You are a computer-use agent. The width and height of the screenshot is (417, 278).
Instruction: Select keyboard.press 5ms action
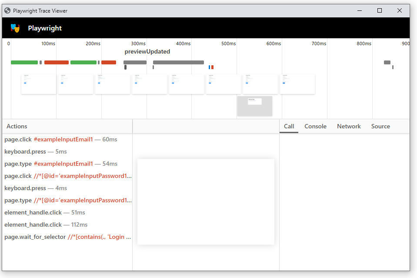[x=67, y=152]
